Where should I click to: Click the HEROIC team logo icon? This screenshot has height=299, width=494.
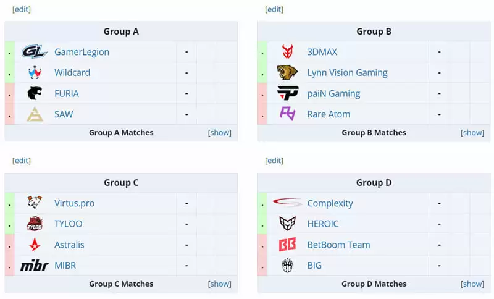pyautogui.click(x=287, y=224)
